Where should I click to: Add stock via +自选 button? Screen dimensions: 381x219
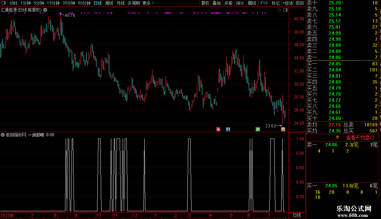click(x=288, y=3)
